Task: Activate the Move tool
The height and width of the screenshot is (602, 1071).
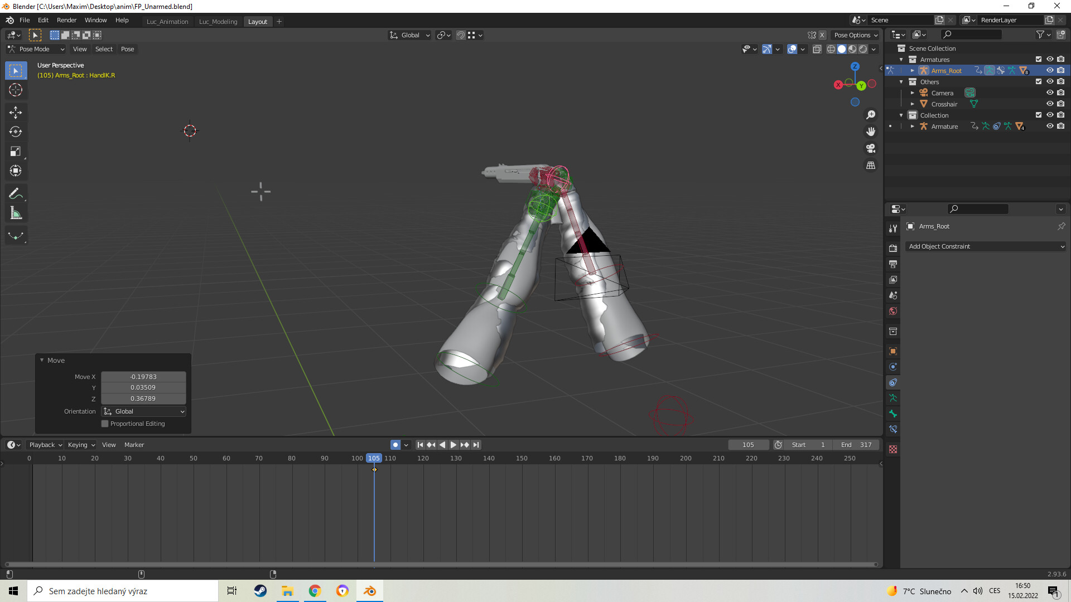Action: [16, 112]
